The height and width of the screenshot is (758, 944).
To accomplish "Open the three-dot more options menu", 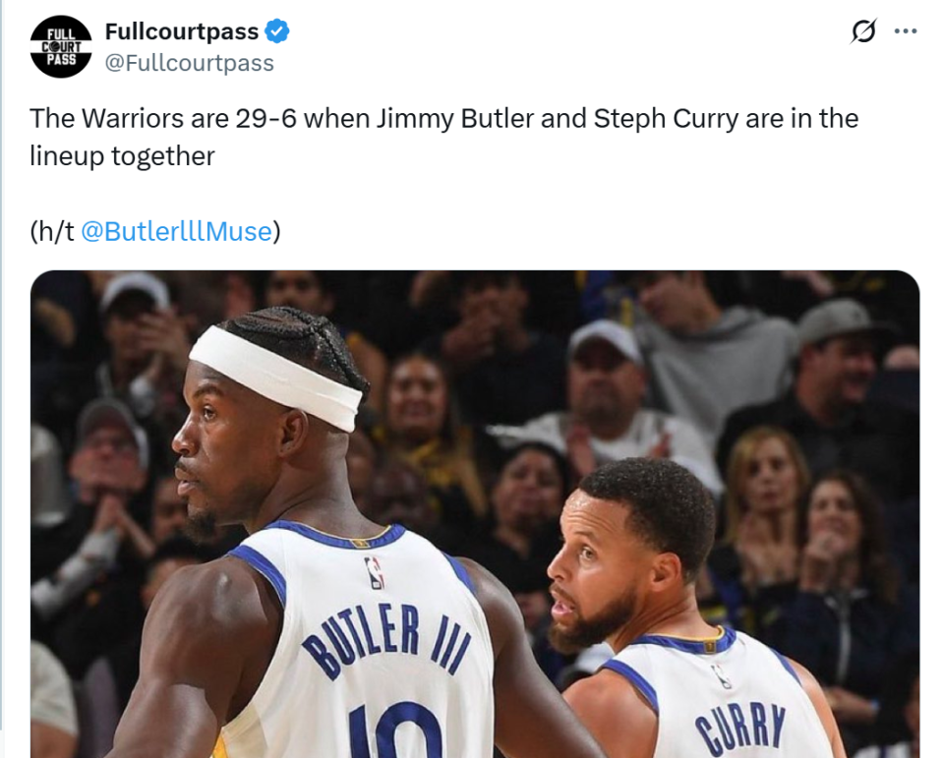I will tap(905, 31).
